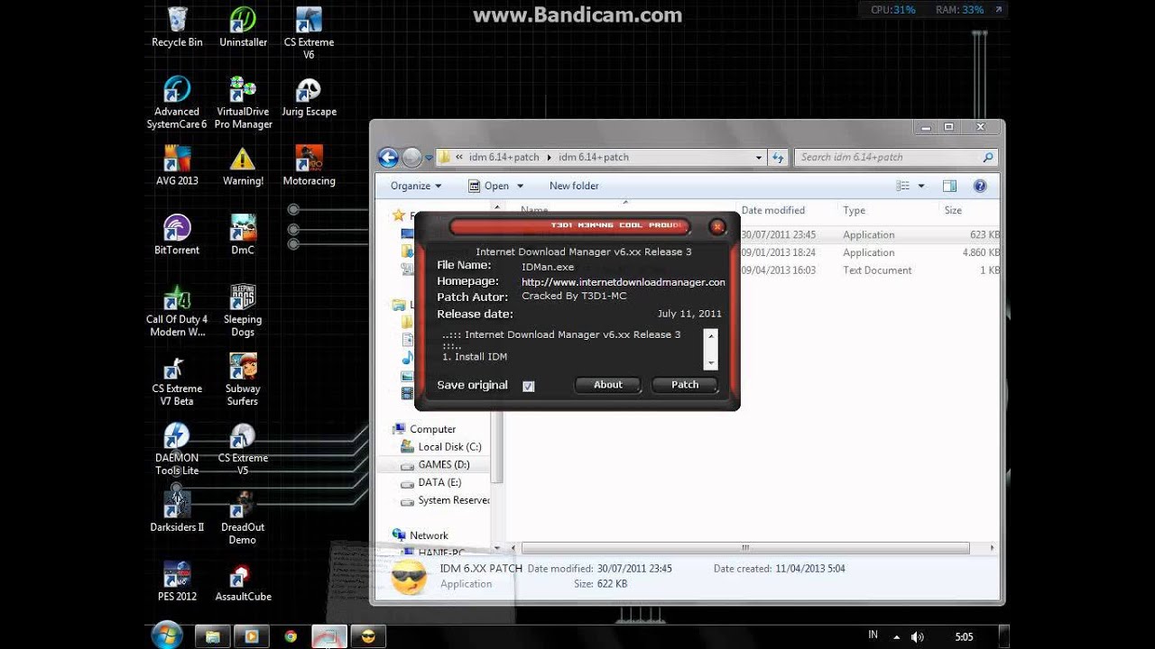The height and width of the screenshot is (649, 1155).
Task: Click the internetdownloadmanager.com homepage link
Action: point(624,282)
